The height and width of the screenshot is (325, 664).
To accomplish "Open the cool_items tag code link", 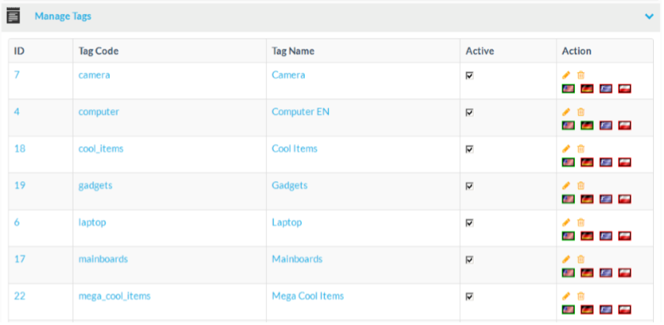I will (x=101, y=149).
